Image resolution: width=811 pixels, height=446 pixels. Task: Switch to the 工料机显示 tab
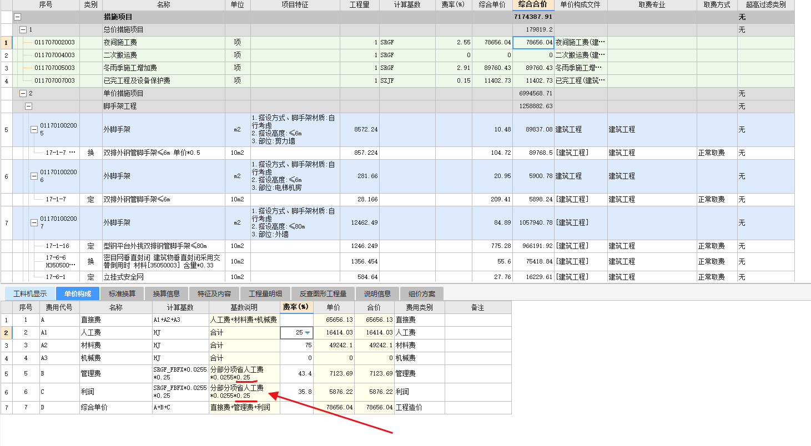point(31,293)
